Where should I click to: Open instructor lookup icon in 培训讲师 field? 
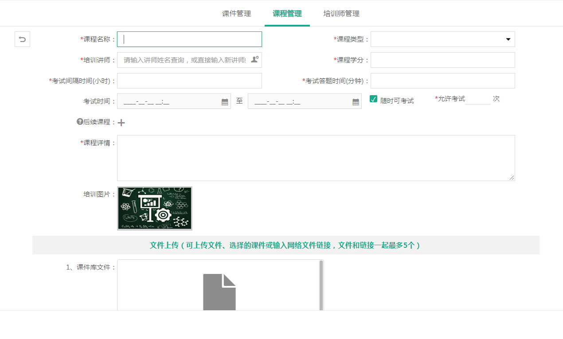click(254, 59)
